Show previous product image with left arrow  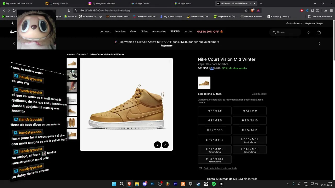[157, 145]
